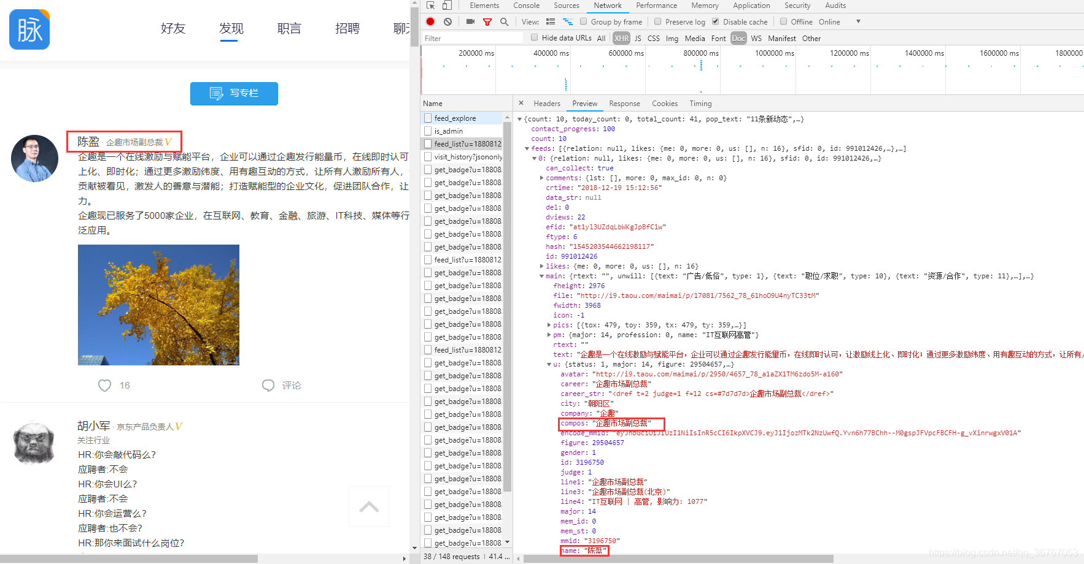
Task: Expand the pics array node
Action: pos(549,326)
